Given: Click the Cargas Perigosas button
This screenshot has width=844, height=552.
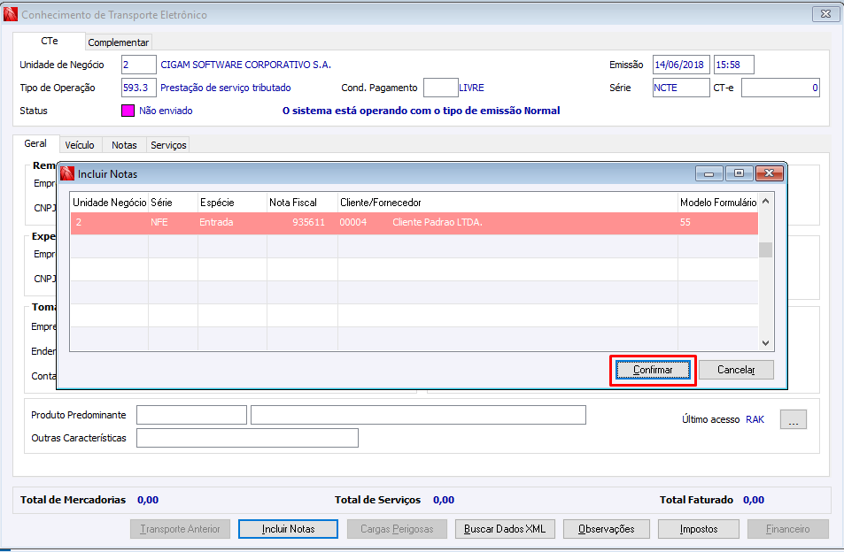Looking at the screenshot, I should point(398,529).
